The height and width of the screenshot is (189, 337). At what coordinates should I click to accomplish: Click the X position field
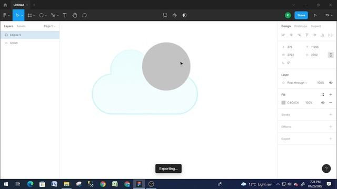point(292,47)
